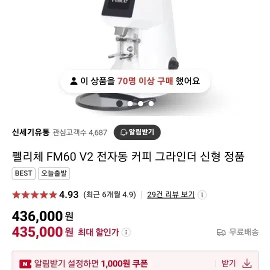Download the coupon via the arrow icon
Viewport: 270px width, 270px height.
(247, 263)
